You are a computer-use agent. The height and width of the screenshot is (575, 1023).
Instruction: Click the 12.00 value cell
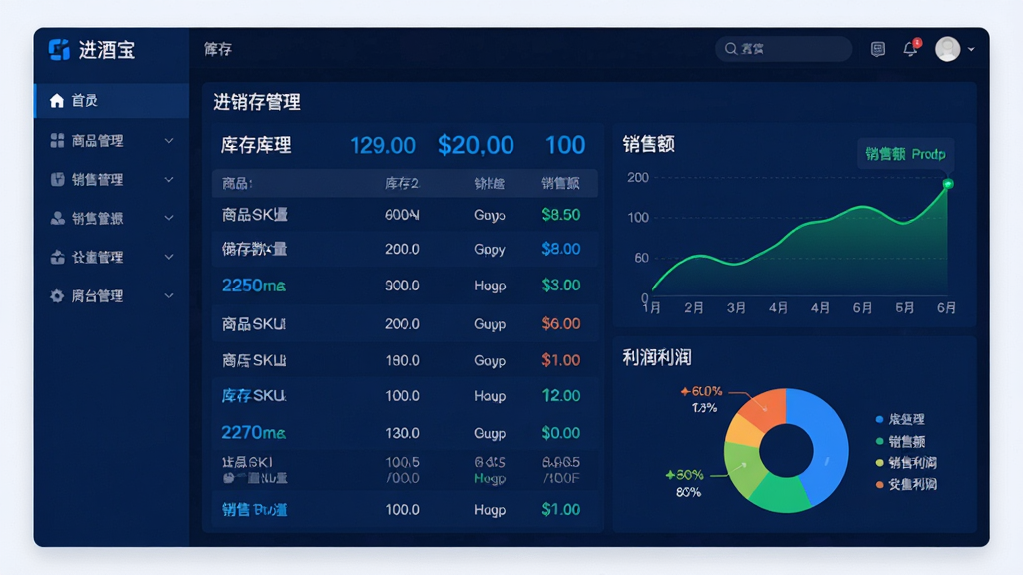point(561,395)
